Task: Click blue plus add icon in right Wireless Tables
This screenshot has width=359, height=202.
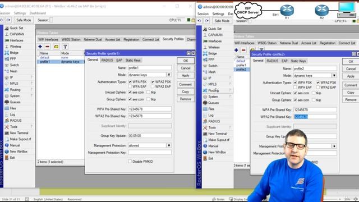Action: pyautogui.click(x=236, y=50)
